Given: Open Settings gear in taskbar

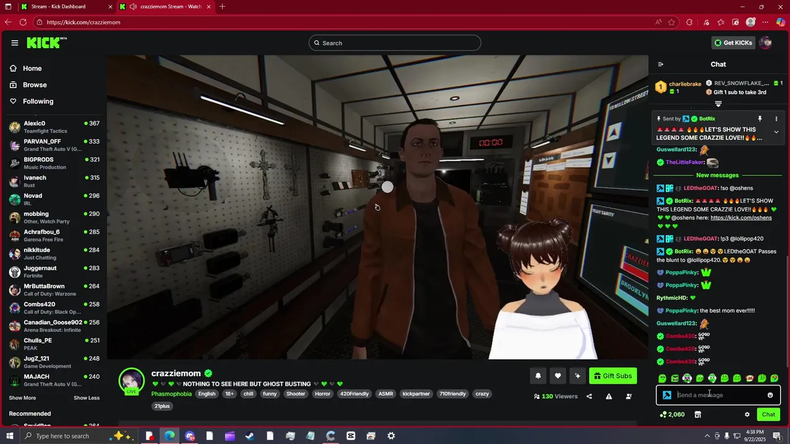Looking at the screenshot, I should click(391, 436).
